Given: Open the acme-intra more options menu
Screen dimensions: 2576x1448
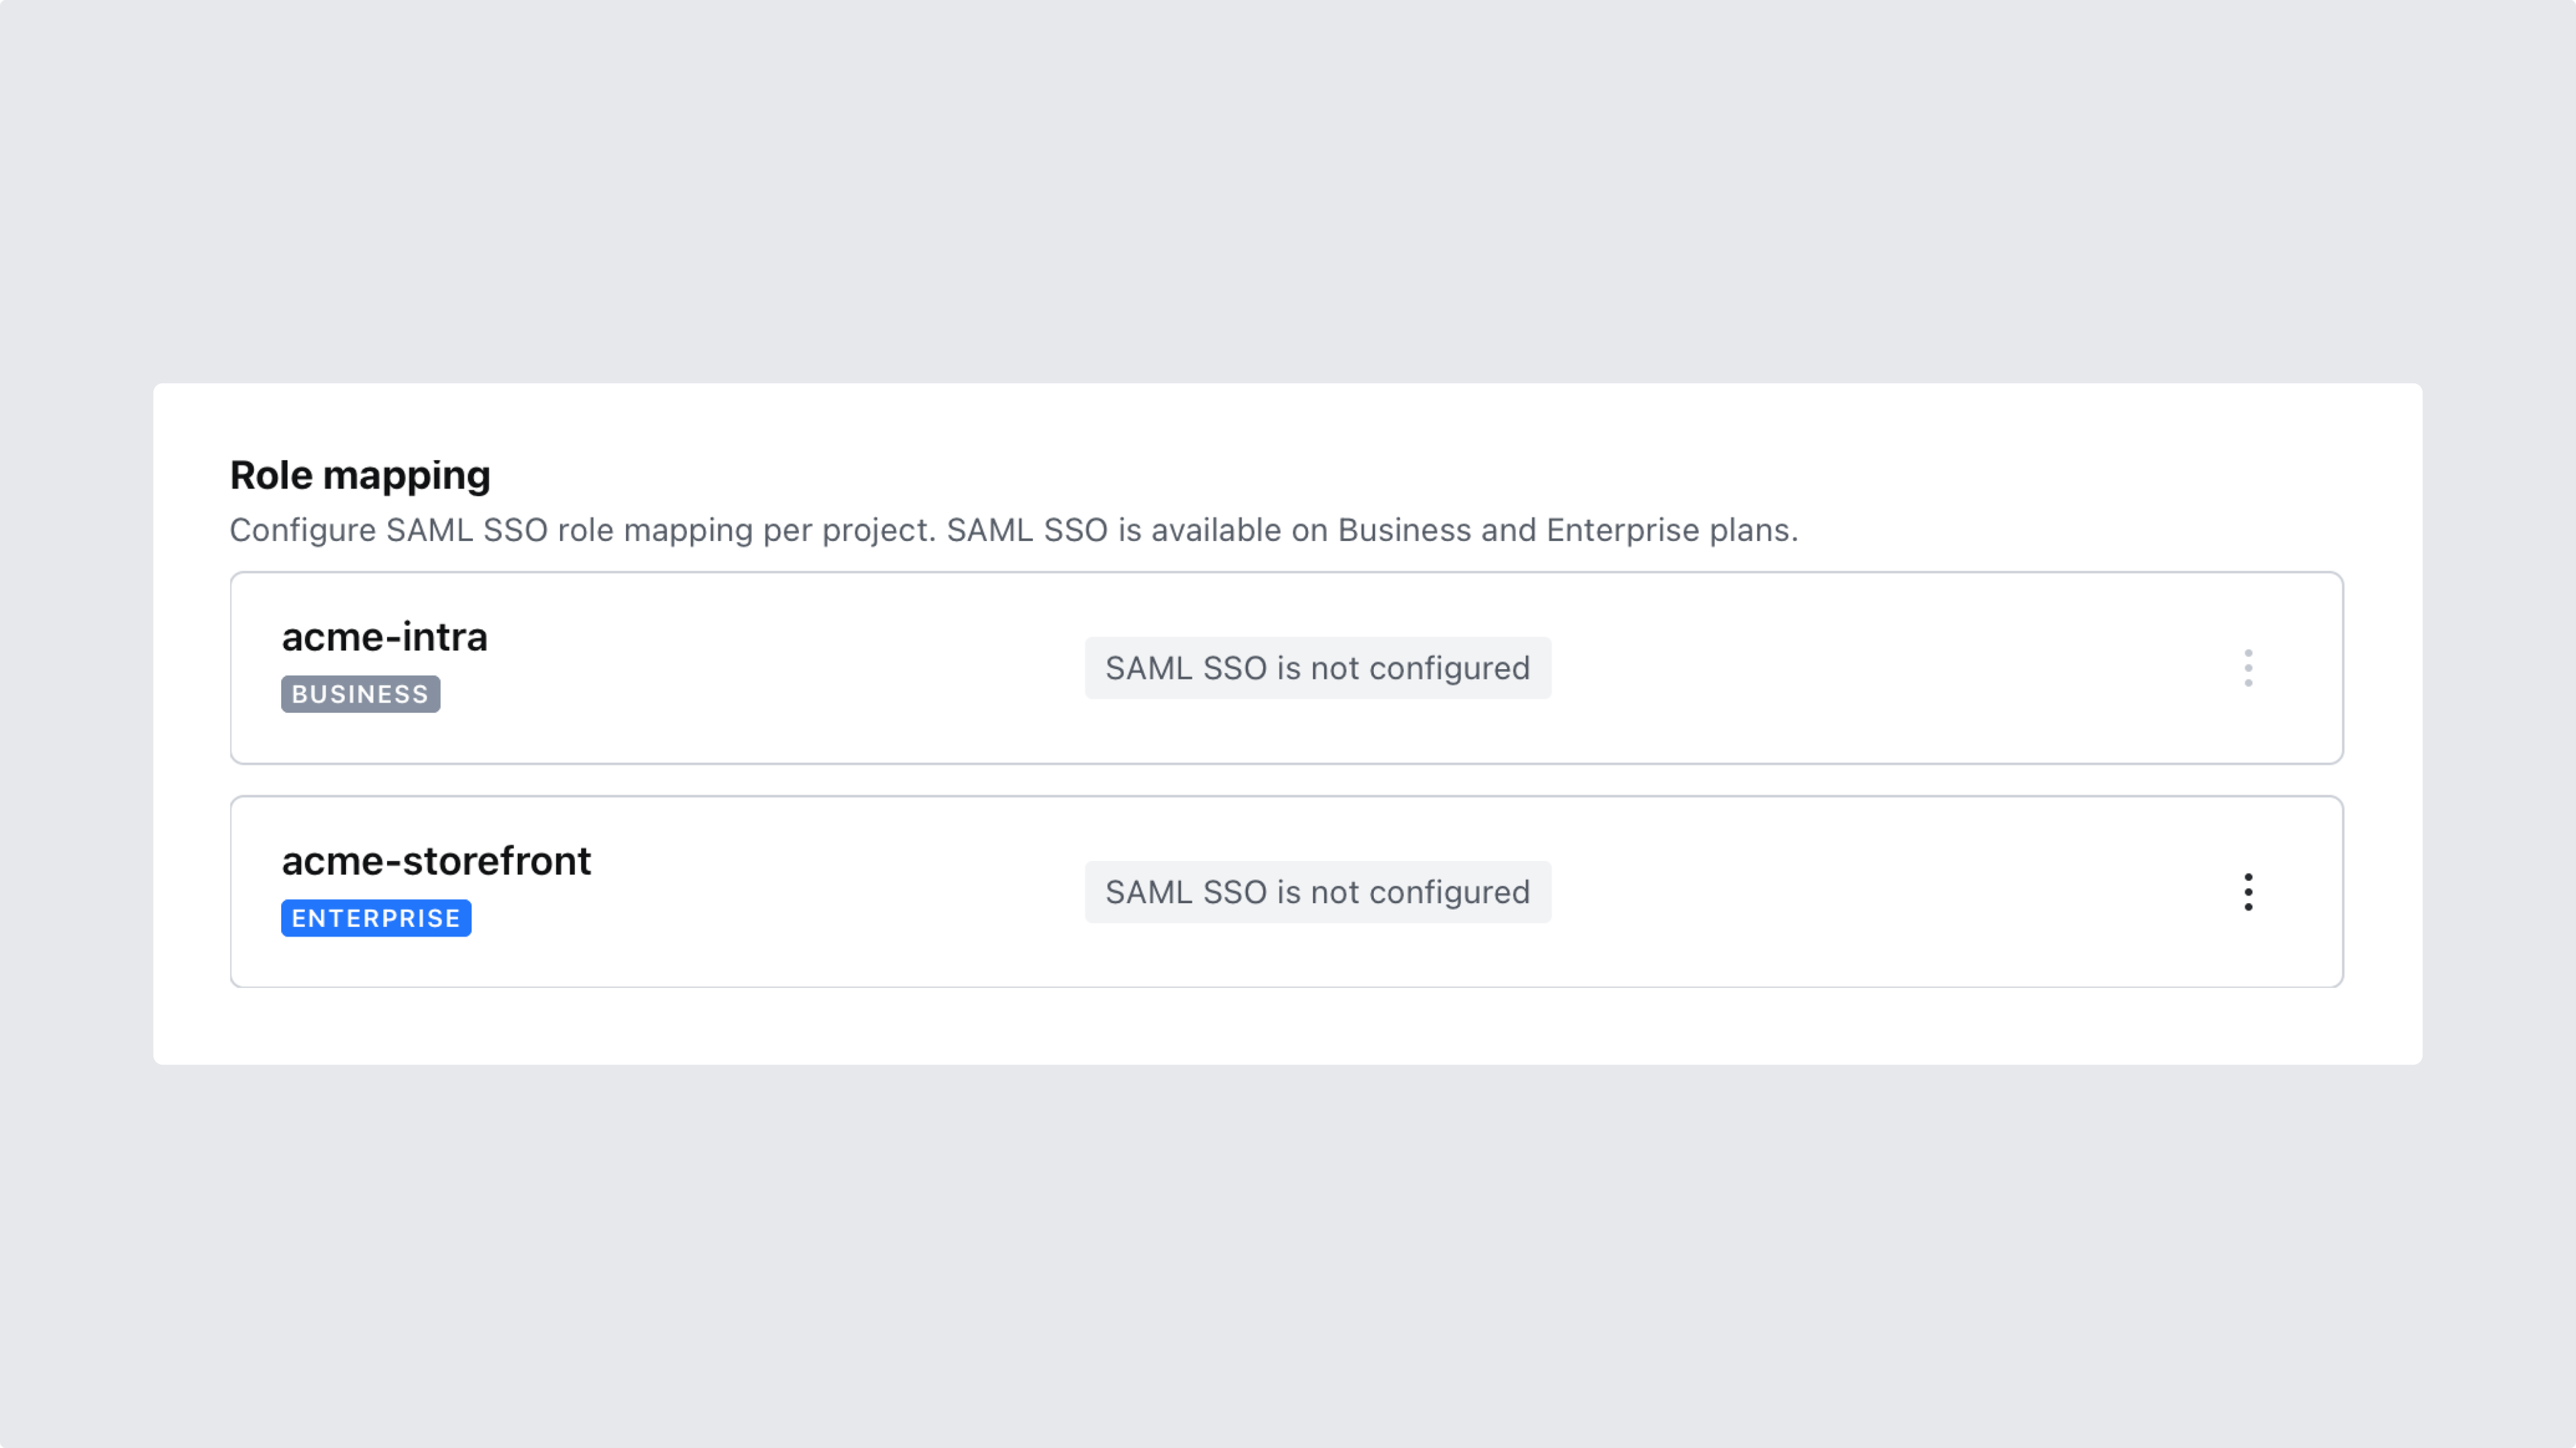Looking at the screenshot, I should point(2248,668).
